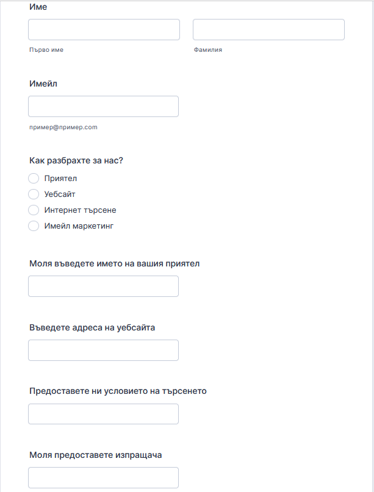Click label "Моля предоставете изпращача"
The height and width of the screenshot is (492, 374).
tap(95, 455)
